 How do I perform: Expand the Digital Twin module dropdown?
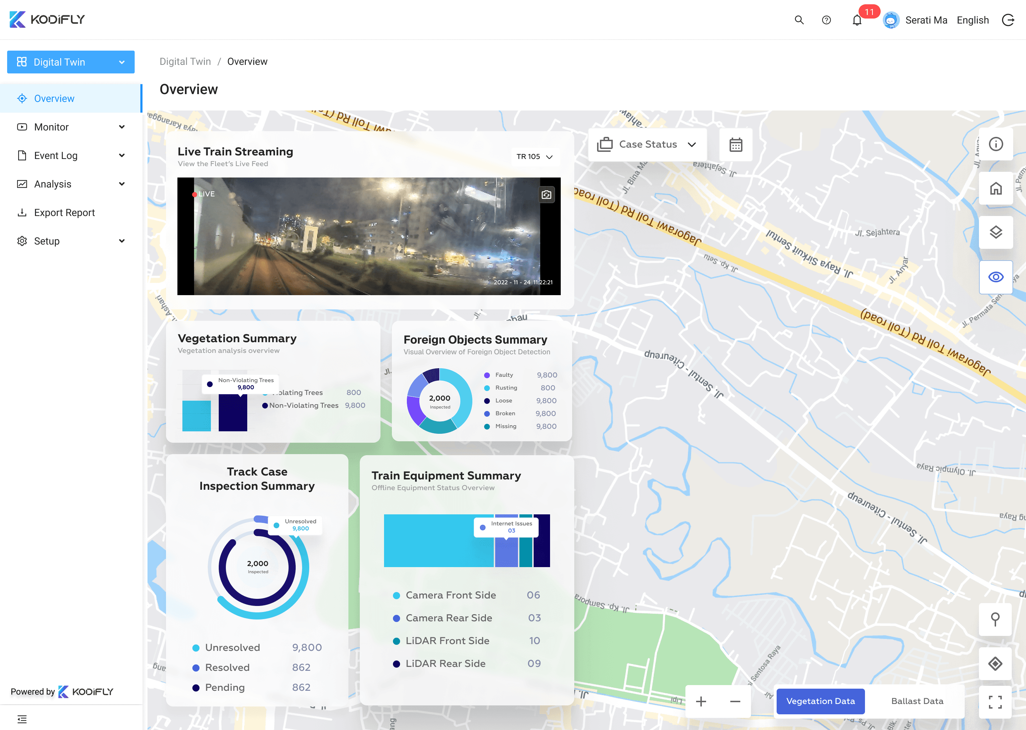(122, 62)
